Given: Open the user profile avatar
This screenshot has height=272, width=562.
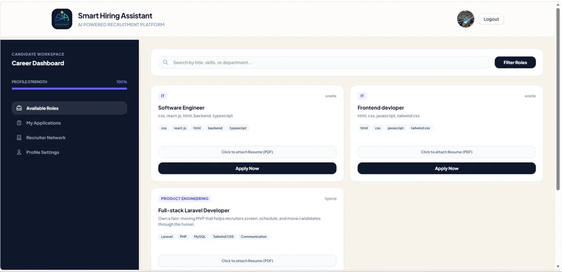Looking at the screenshot, I should point(465,19).
